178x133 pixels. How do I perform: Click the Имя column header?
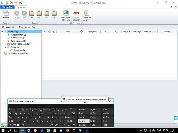coord(68,31)
